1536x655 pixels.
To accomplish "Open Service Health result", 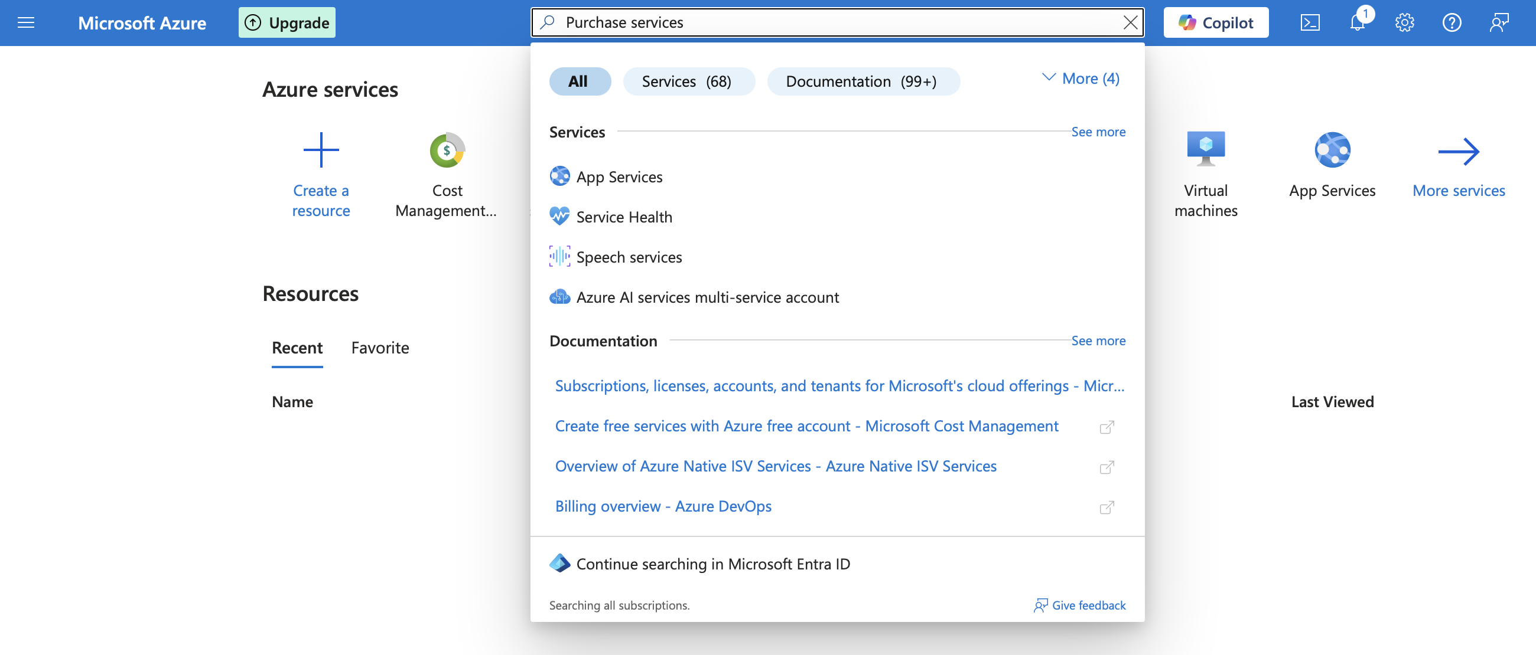I will 611,217.
